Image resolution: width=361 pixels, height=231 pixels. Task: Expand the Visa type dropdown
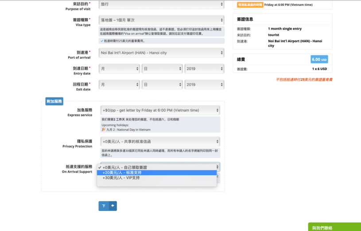[x=161, y=20]
